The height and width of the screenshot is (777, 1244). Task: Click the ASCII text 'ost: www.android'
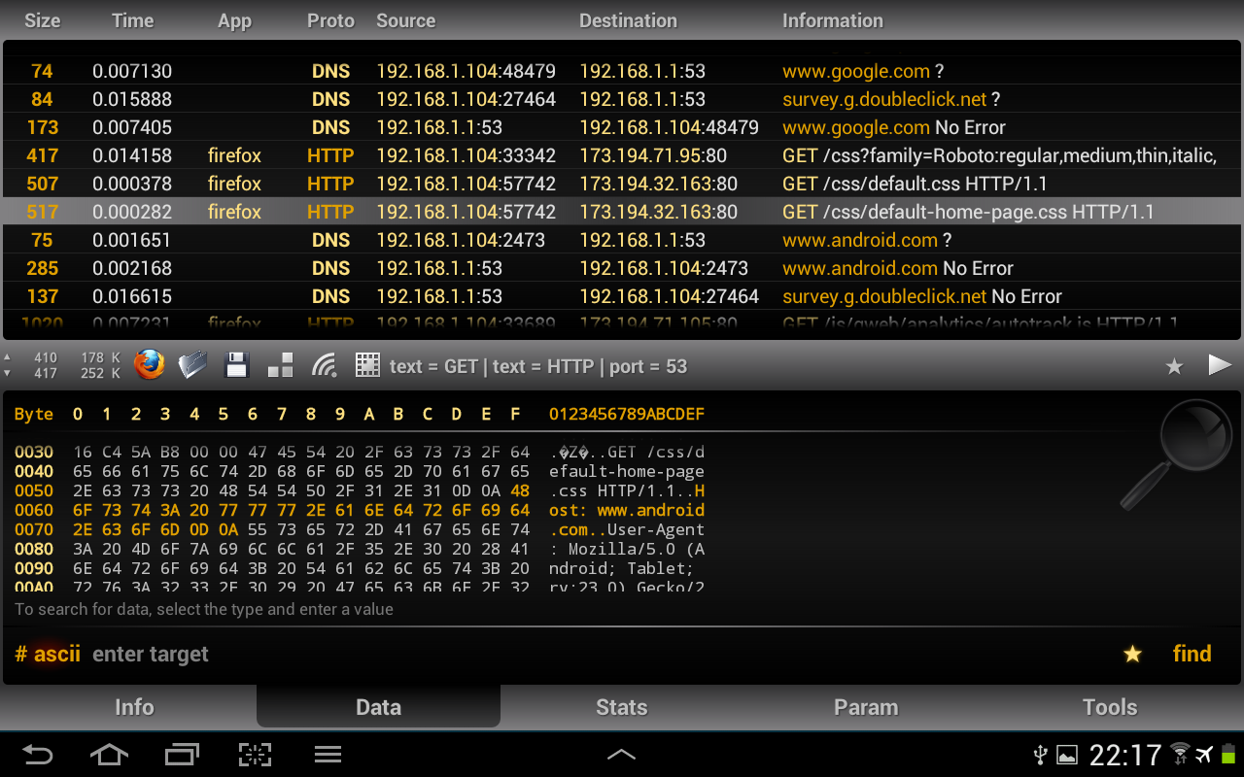(627, 510)
